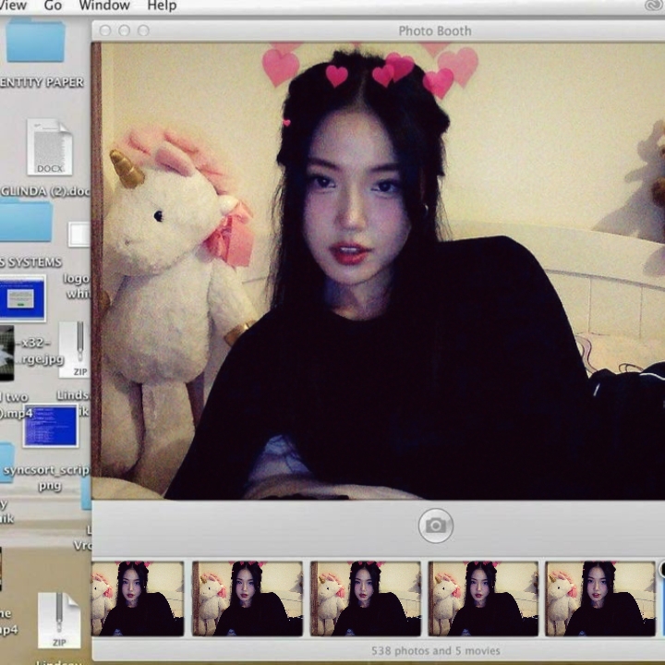The image size is (665, 665).
Task: Select the 'GLINDA (2).doc' file name label
Action: tap(45, 191)
